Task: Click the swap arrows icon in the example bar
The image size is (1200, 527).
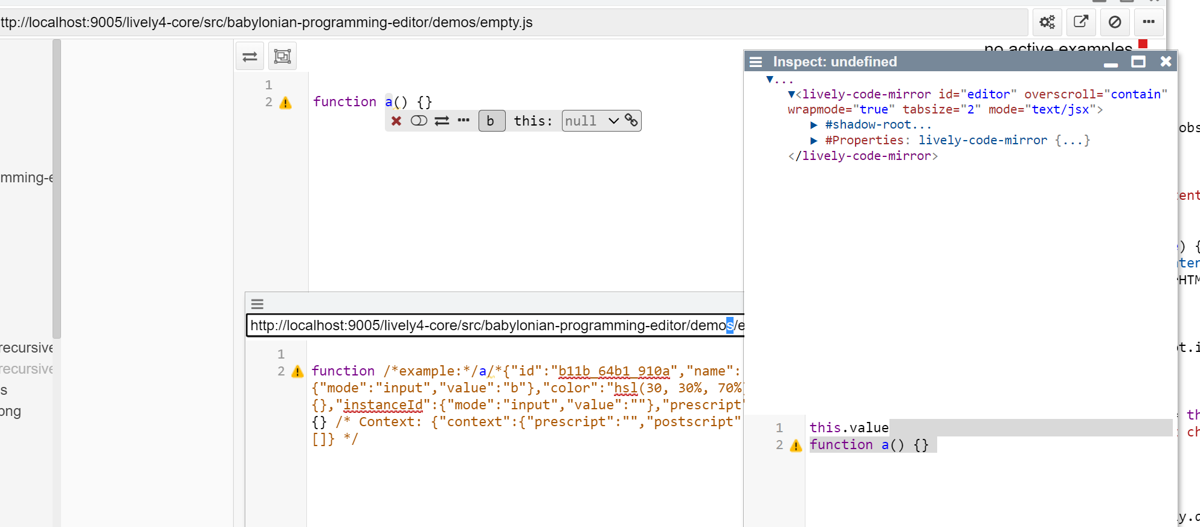Action: click(x=442, y=121)
